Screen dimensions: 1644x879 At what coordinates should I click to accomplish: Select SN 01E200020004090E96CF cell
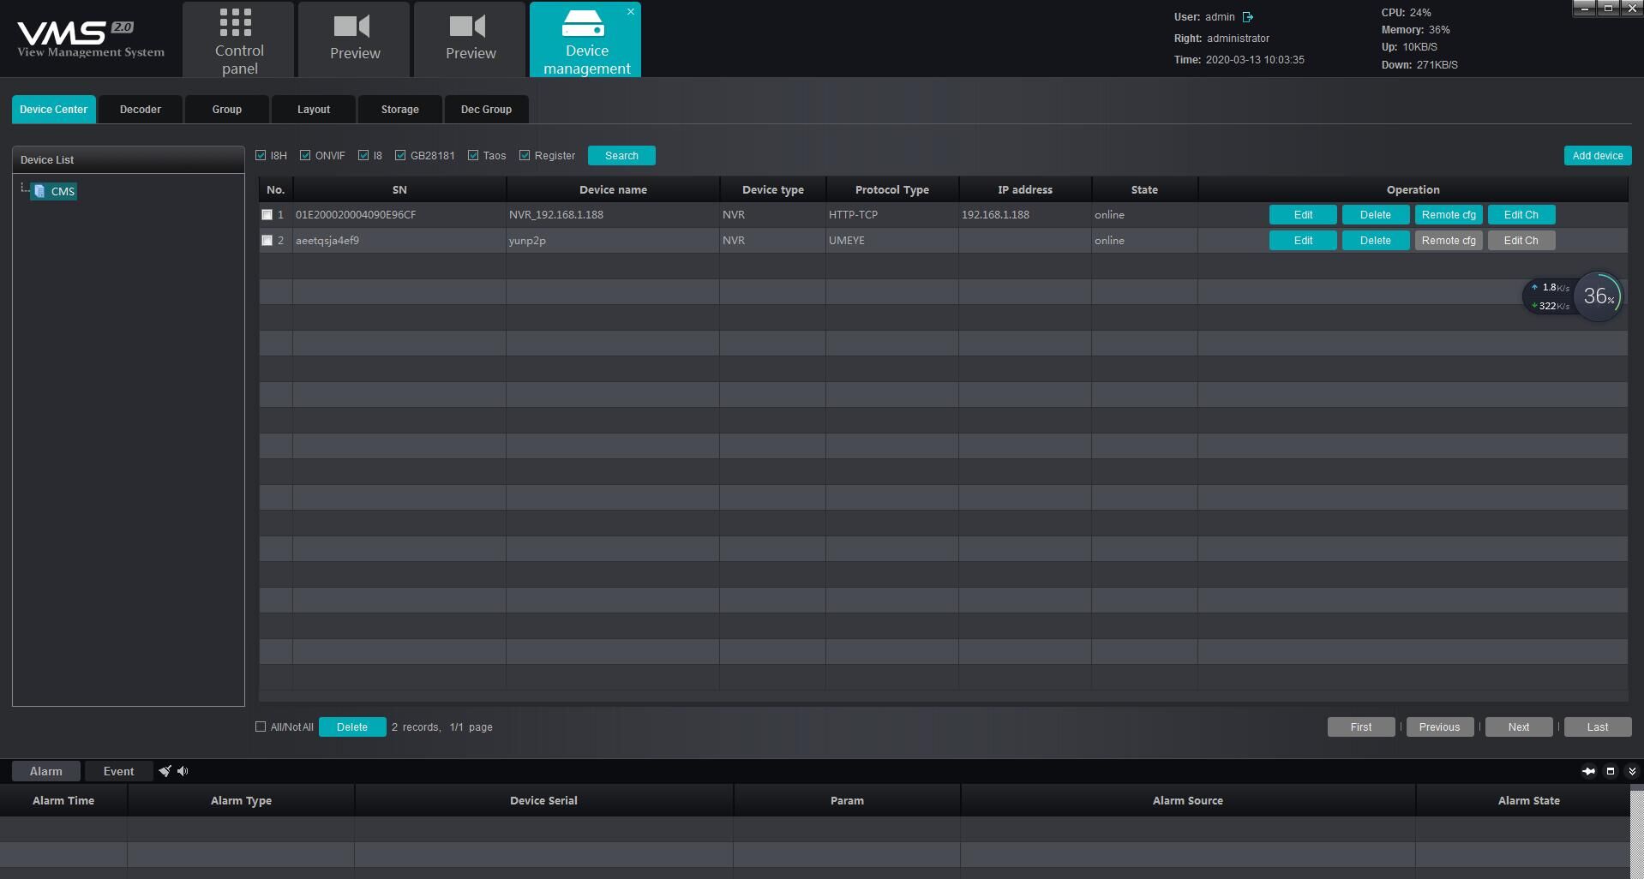point(399,215)
